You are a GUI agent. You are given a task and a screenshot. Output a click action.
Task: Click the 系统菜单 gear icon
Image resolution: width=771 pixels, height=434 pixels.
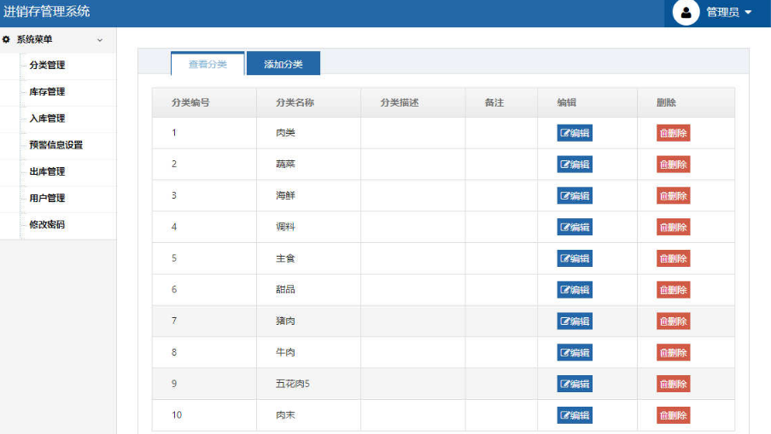tap(7, 39)
